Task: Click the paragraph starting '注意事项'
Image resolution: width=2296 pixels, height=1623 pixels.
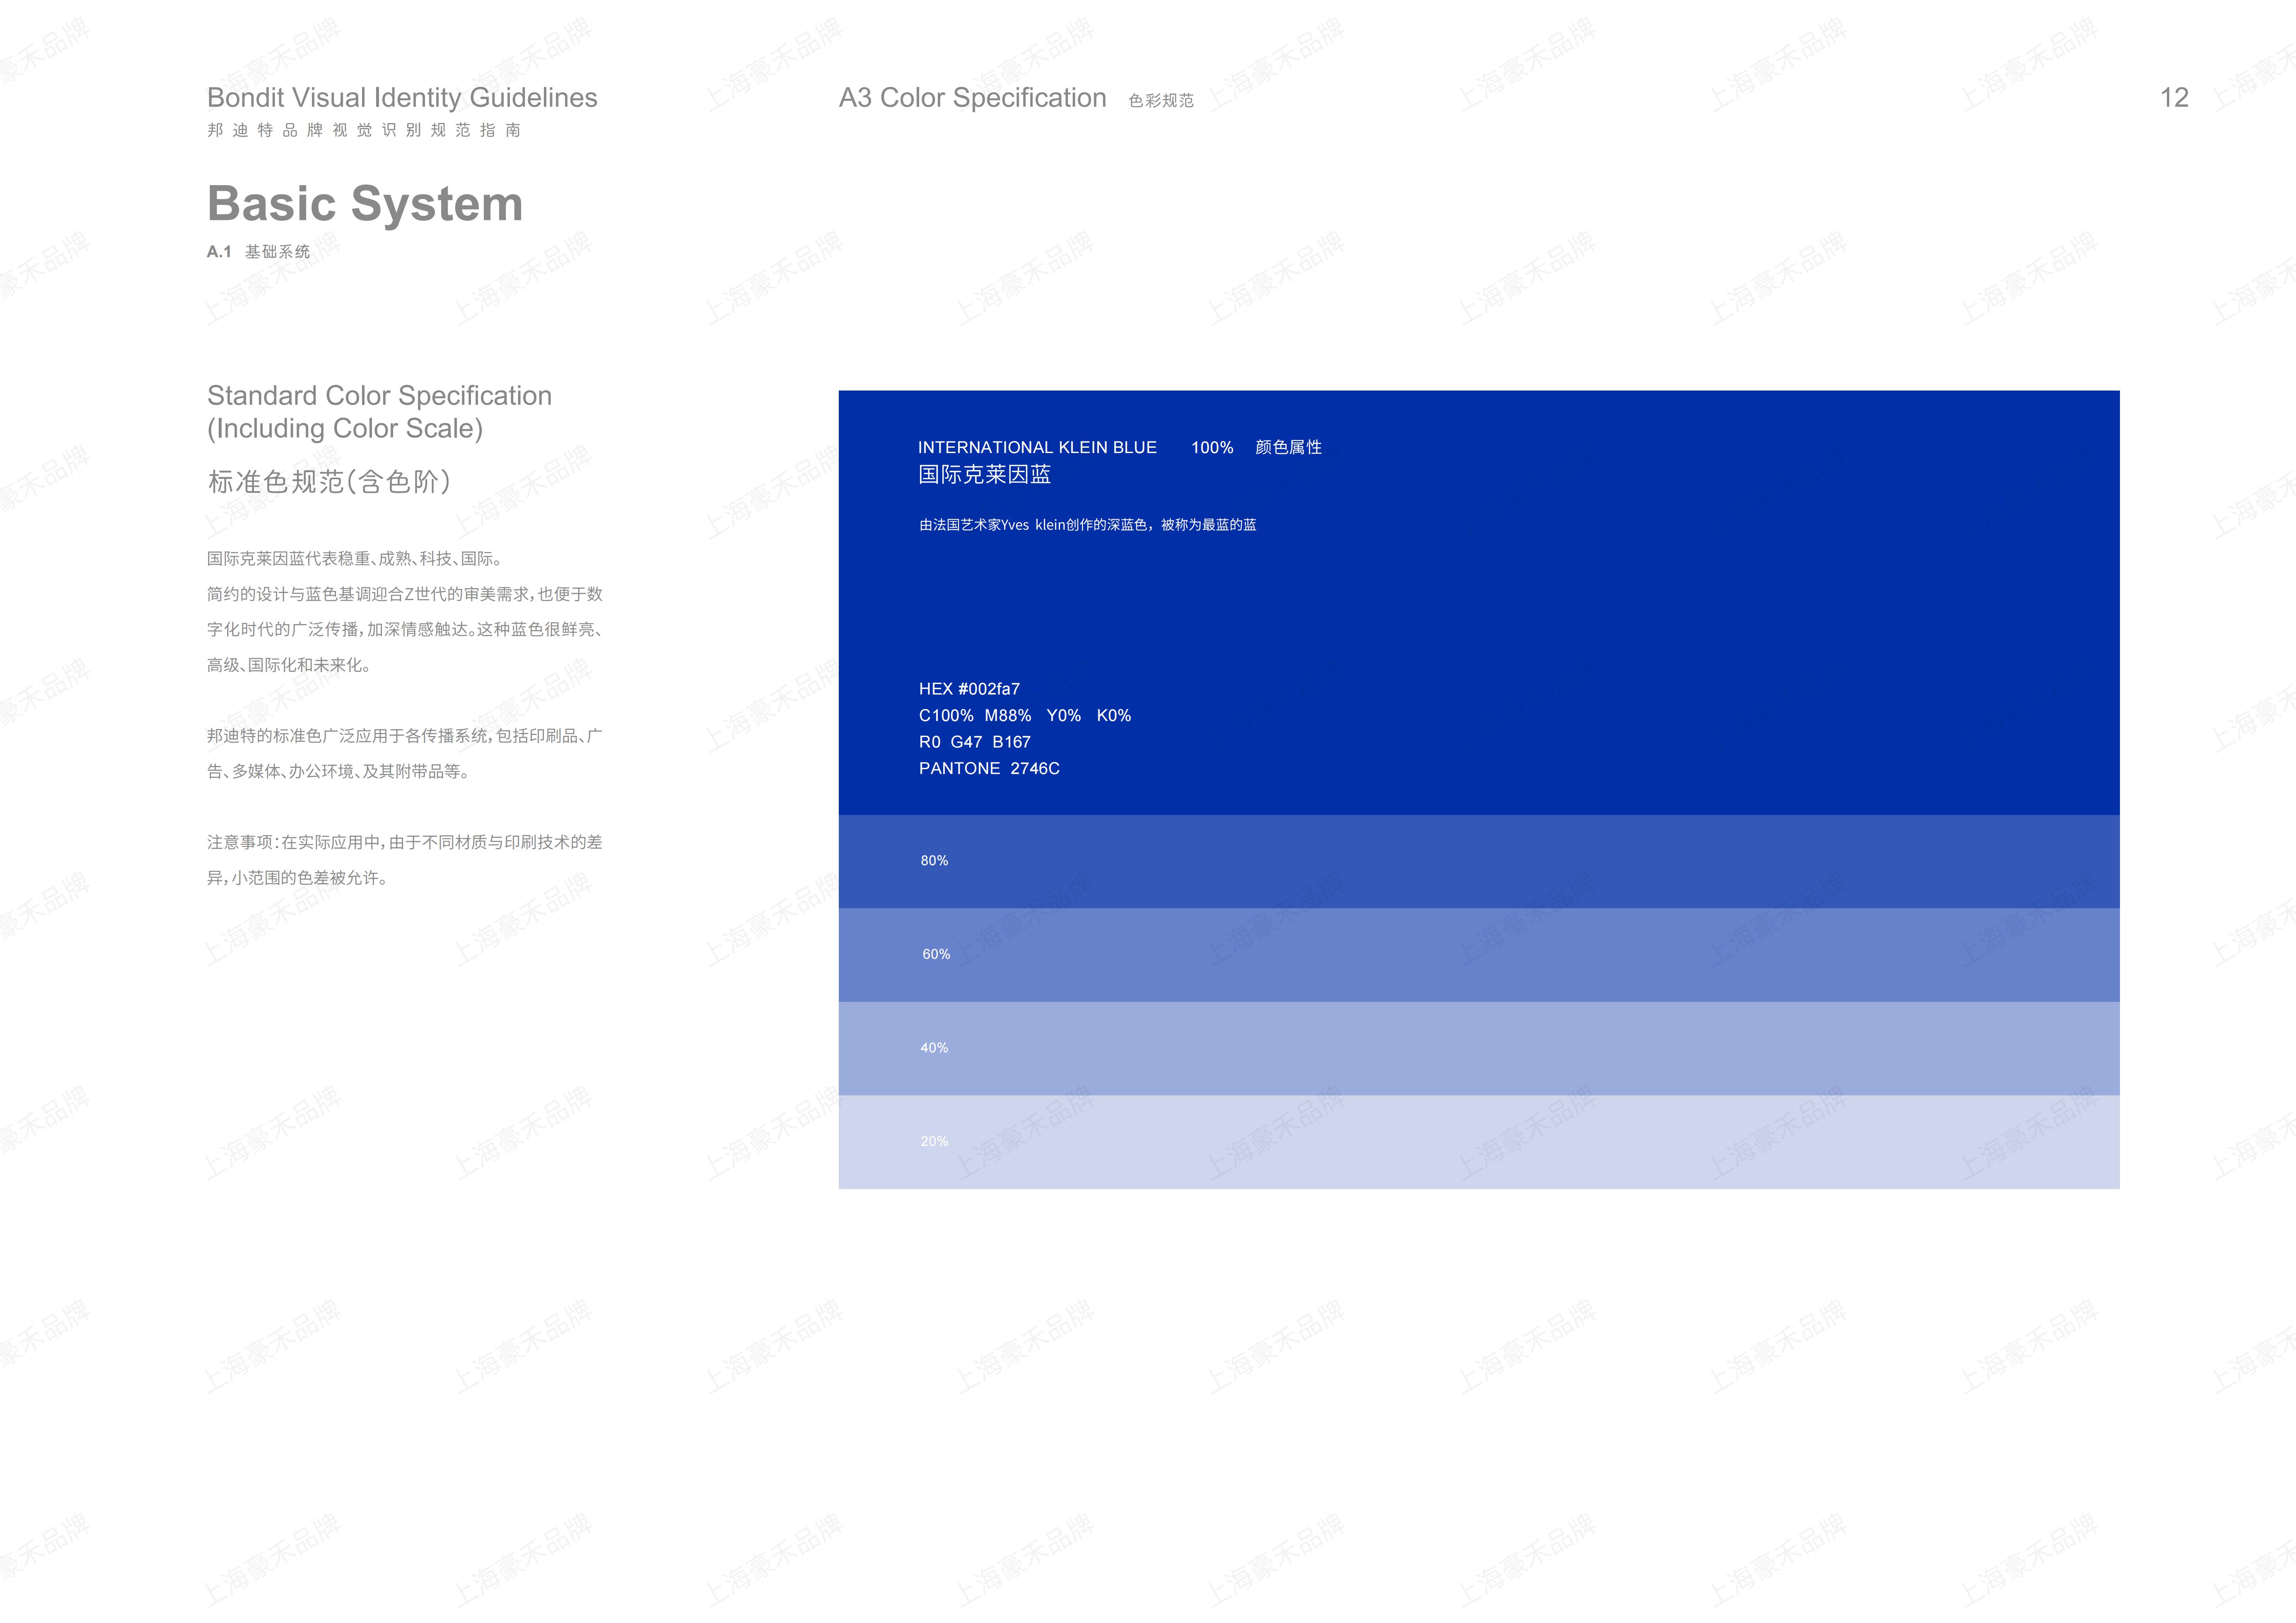Action: tap(405, 860)
